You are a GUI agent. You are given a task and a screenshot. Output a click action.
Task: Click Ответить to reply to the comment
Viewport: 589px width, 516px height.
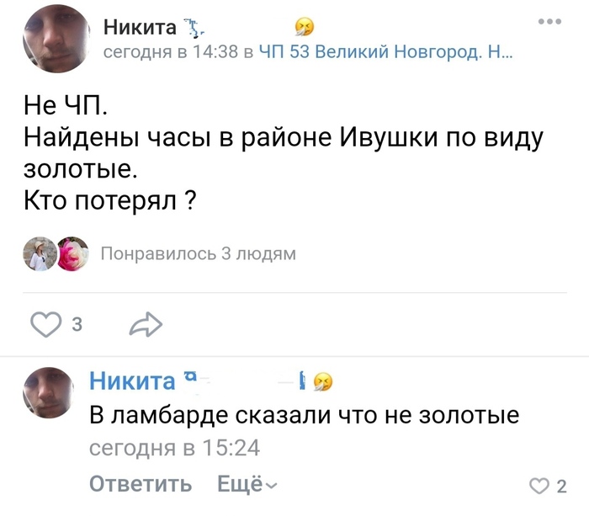(x=141, y=485)
